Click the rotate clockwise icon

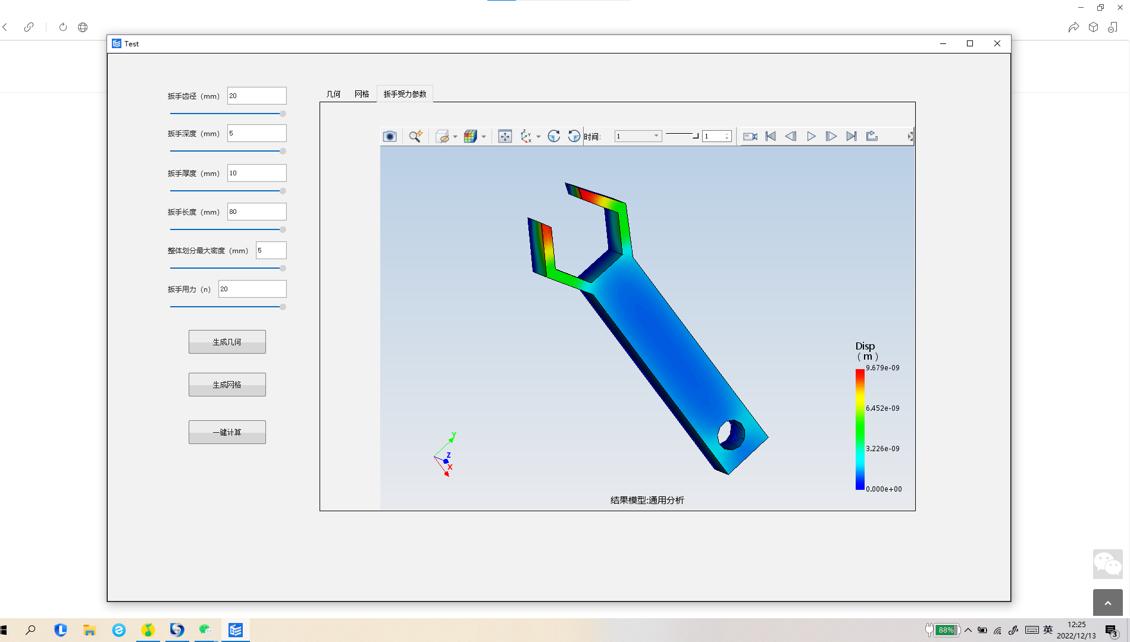click(x=553, y=136)
